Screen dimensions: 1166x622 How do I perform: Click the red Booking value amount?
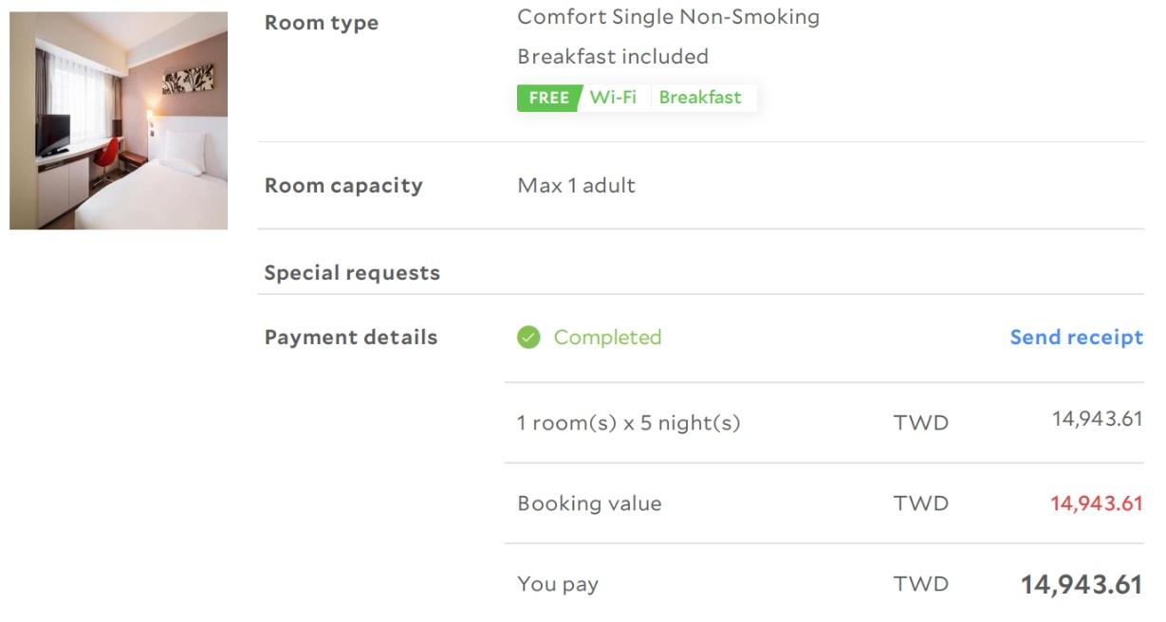[1097, 503]
